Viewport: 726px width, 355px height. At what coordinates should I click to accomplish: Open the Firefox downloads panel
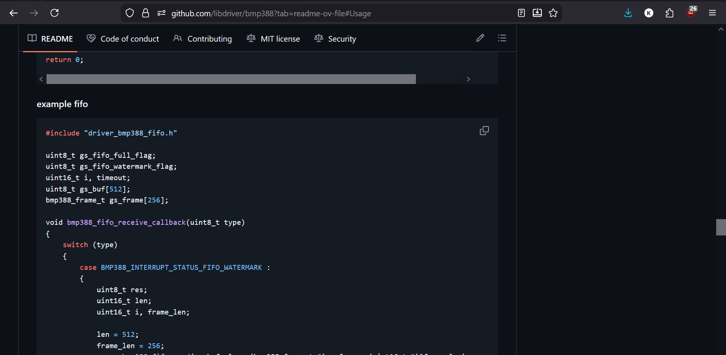[x=628, y=13]
